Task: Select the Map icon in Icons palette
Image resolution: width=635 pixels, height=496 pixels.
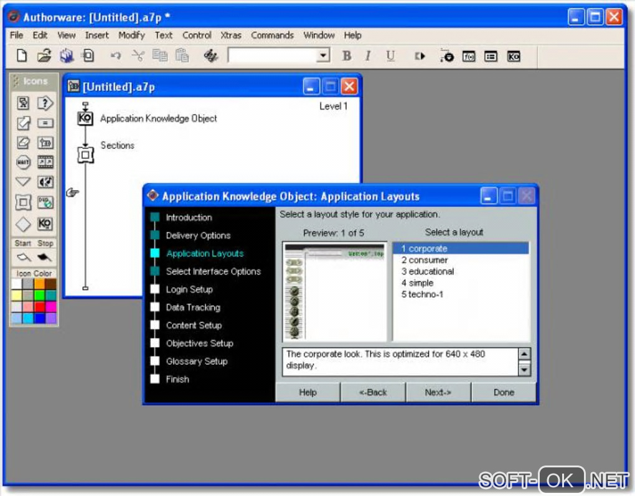Action: click(45, 143)
